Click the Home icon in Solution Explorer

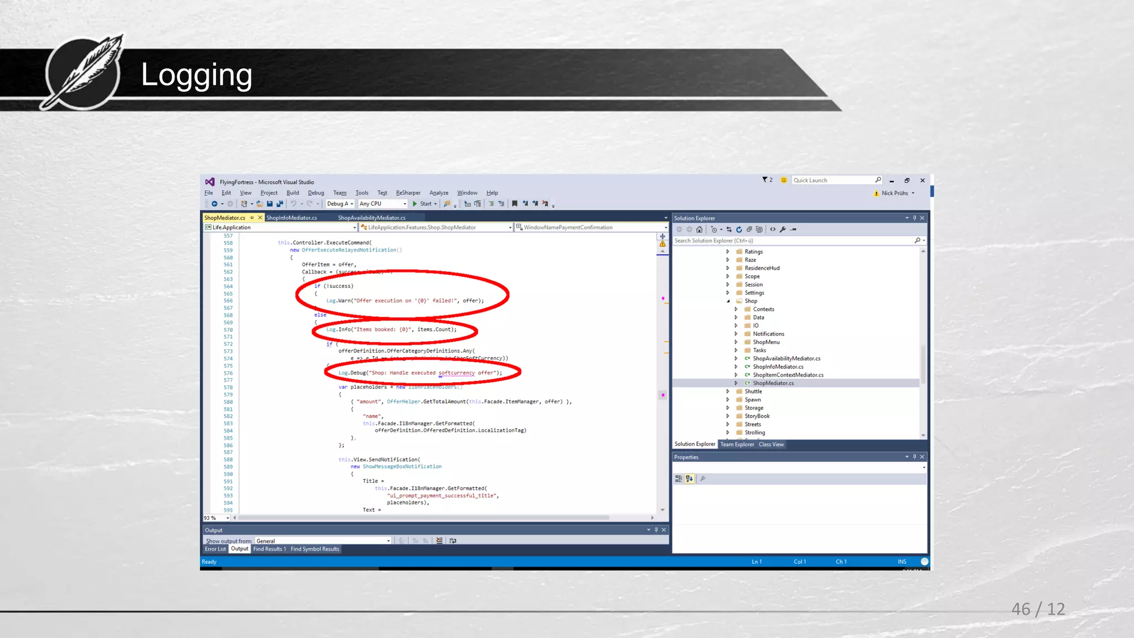click(x=699, y=229)
